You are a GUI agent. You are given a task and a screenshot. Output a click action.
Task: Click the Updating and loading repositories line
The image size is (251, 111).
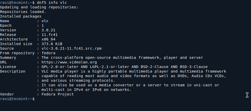39,7
